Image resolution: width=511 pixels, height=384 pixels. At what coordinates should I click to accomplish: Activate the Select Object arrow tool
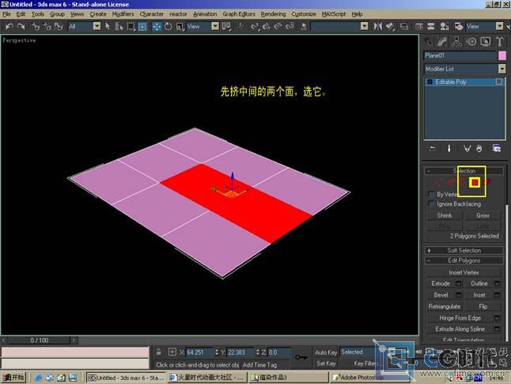coord(108,26)
